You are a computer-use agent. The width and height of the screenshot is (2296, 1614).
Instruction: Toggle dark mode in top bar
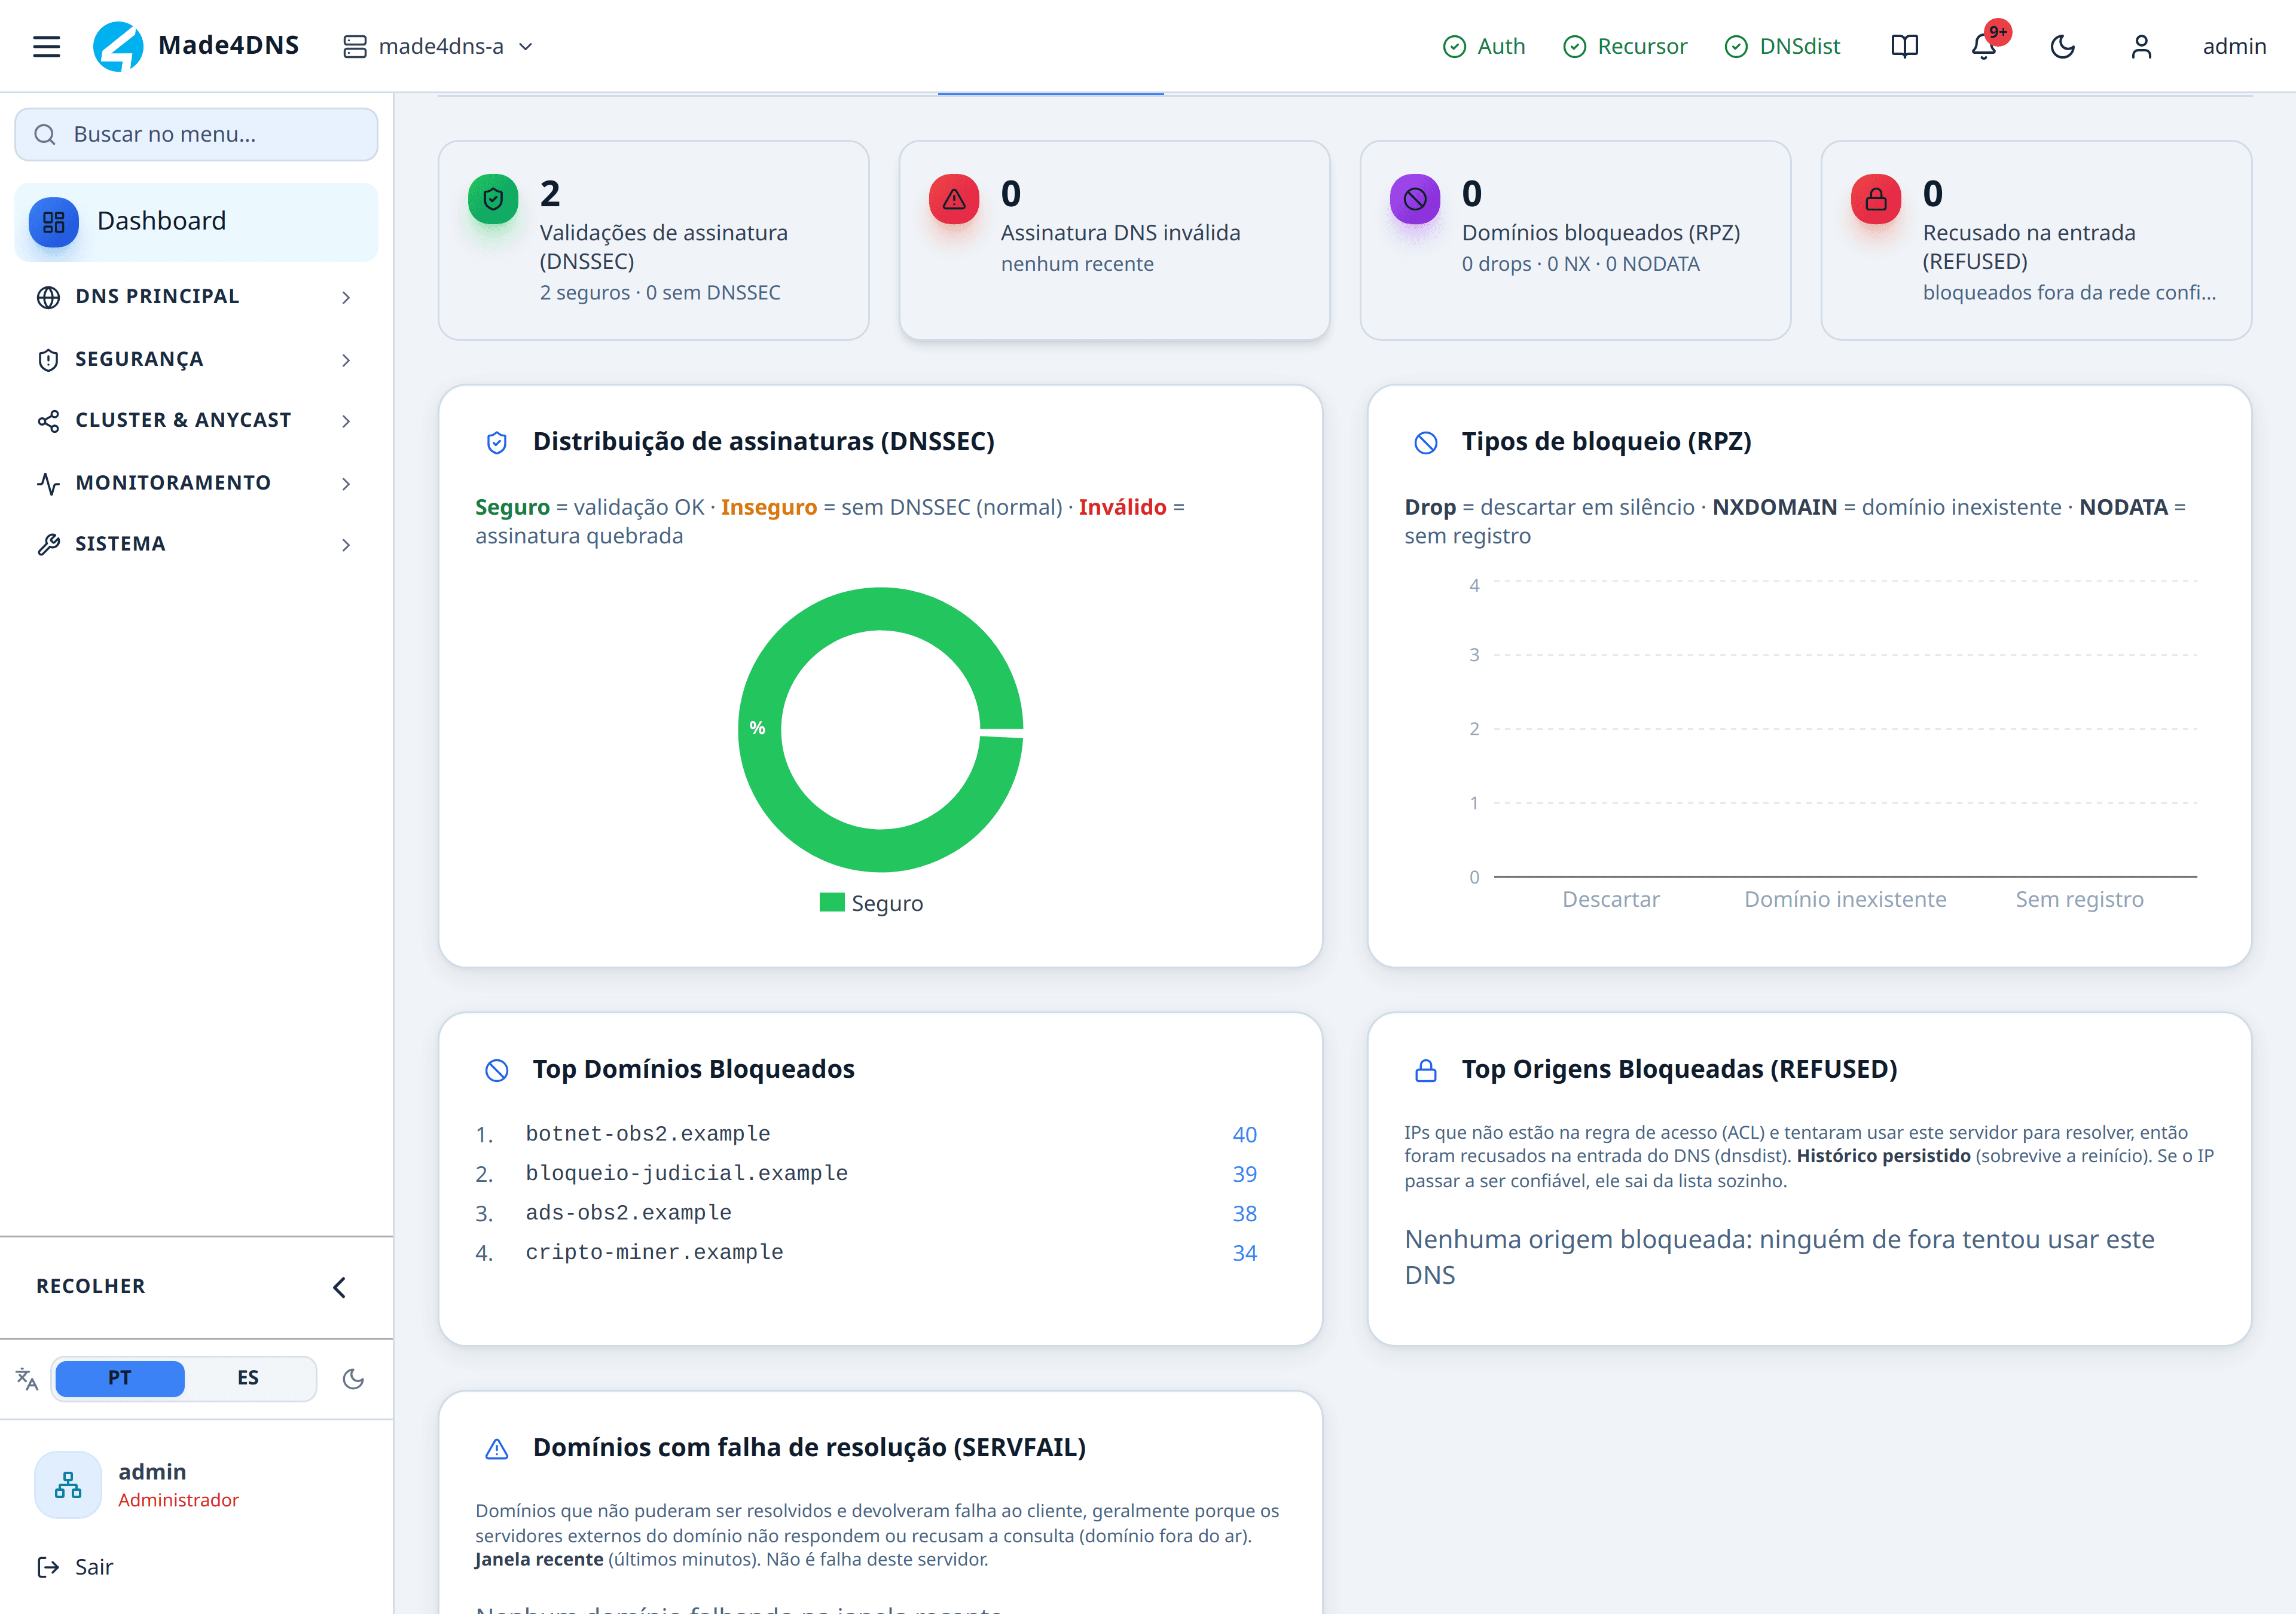click(2062, 46)
